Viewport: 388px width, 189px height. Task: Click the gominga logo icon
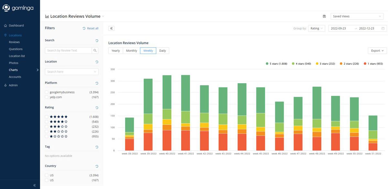point(6,8)
